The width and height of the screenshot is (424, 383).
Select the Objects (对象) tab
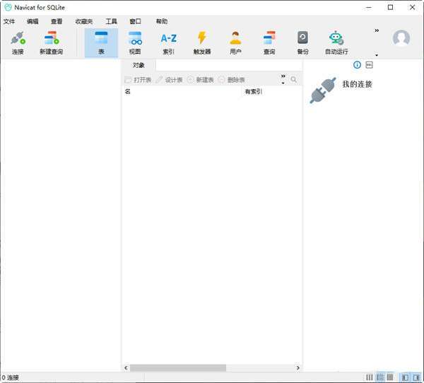point(139,65)
